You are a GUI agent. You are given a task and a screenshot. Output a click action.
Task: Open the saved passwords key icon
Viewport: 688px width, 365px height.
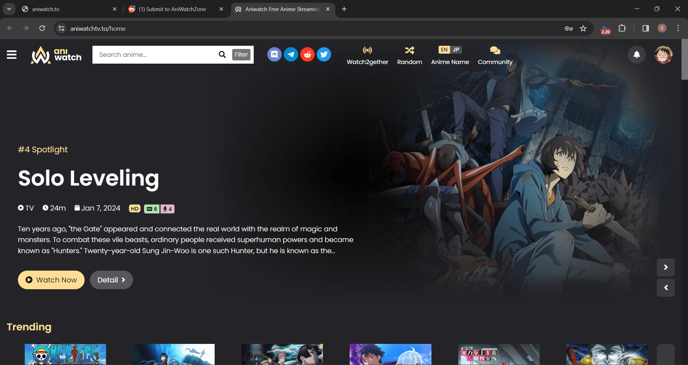(569, 28)
